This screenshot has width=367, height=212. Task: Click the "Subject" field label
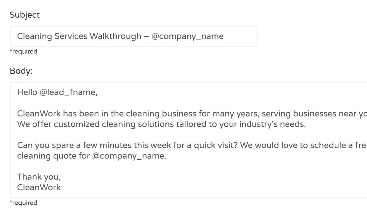pyautogui.click(x=25, y=15)
